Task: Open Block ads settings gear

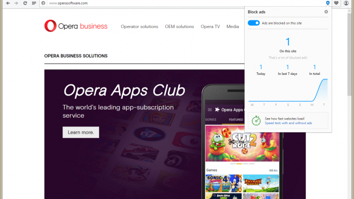Action: pos(326,12)
